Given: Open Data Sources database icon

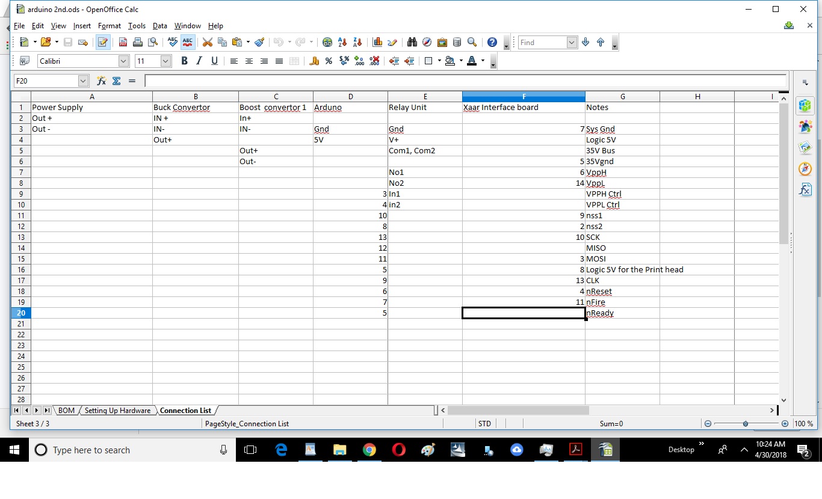Looking at the screenshot, I should 457,42.
